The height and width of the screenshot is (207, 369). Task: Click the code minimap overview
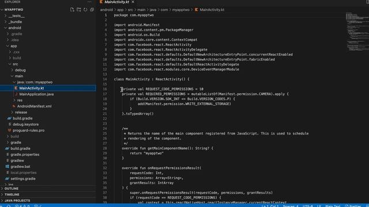(357, 31)
